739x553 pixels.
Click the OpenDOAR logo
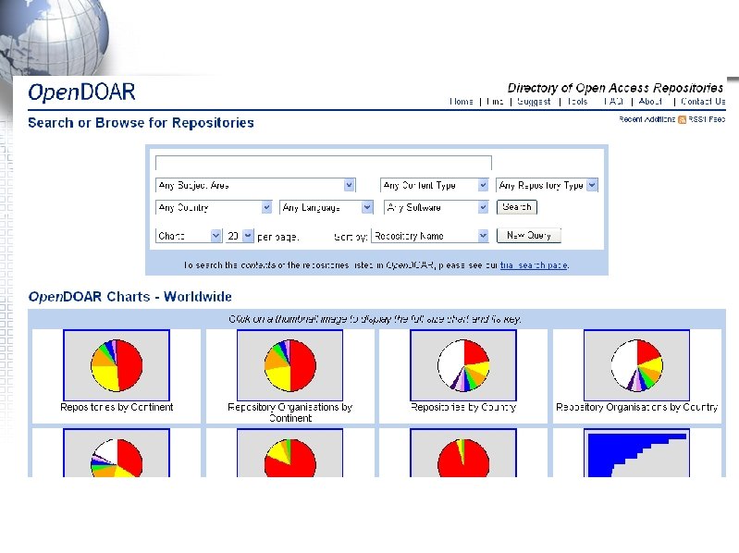(x=82, y=92)
